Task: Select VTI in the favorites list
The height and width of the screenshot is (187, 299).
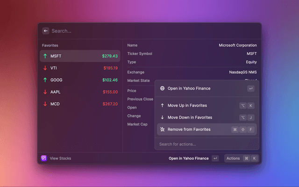Action: (79, 68)
